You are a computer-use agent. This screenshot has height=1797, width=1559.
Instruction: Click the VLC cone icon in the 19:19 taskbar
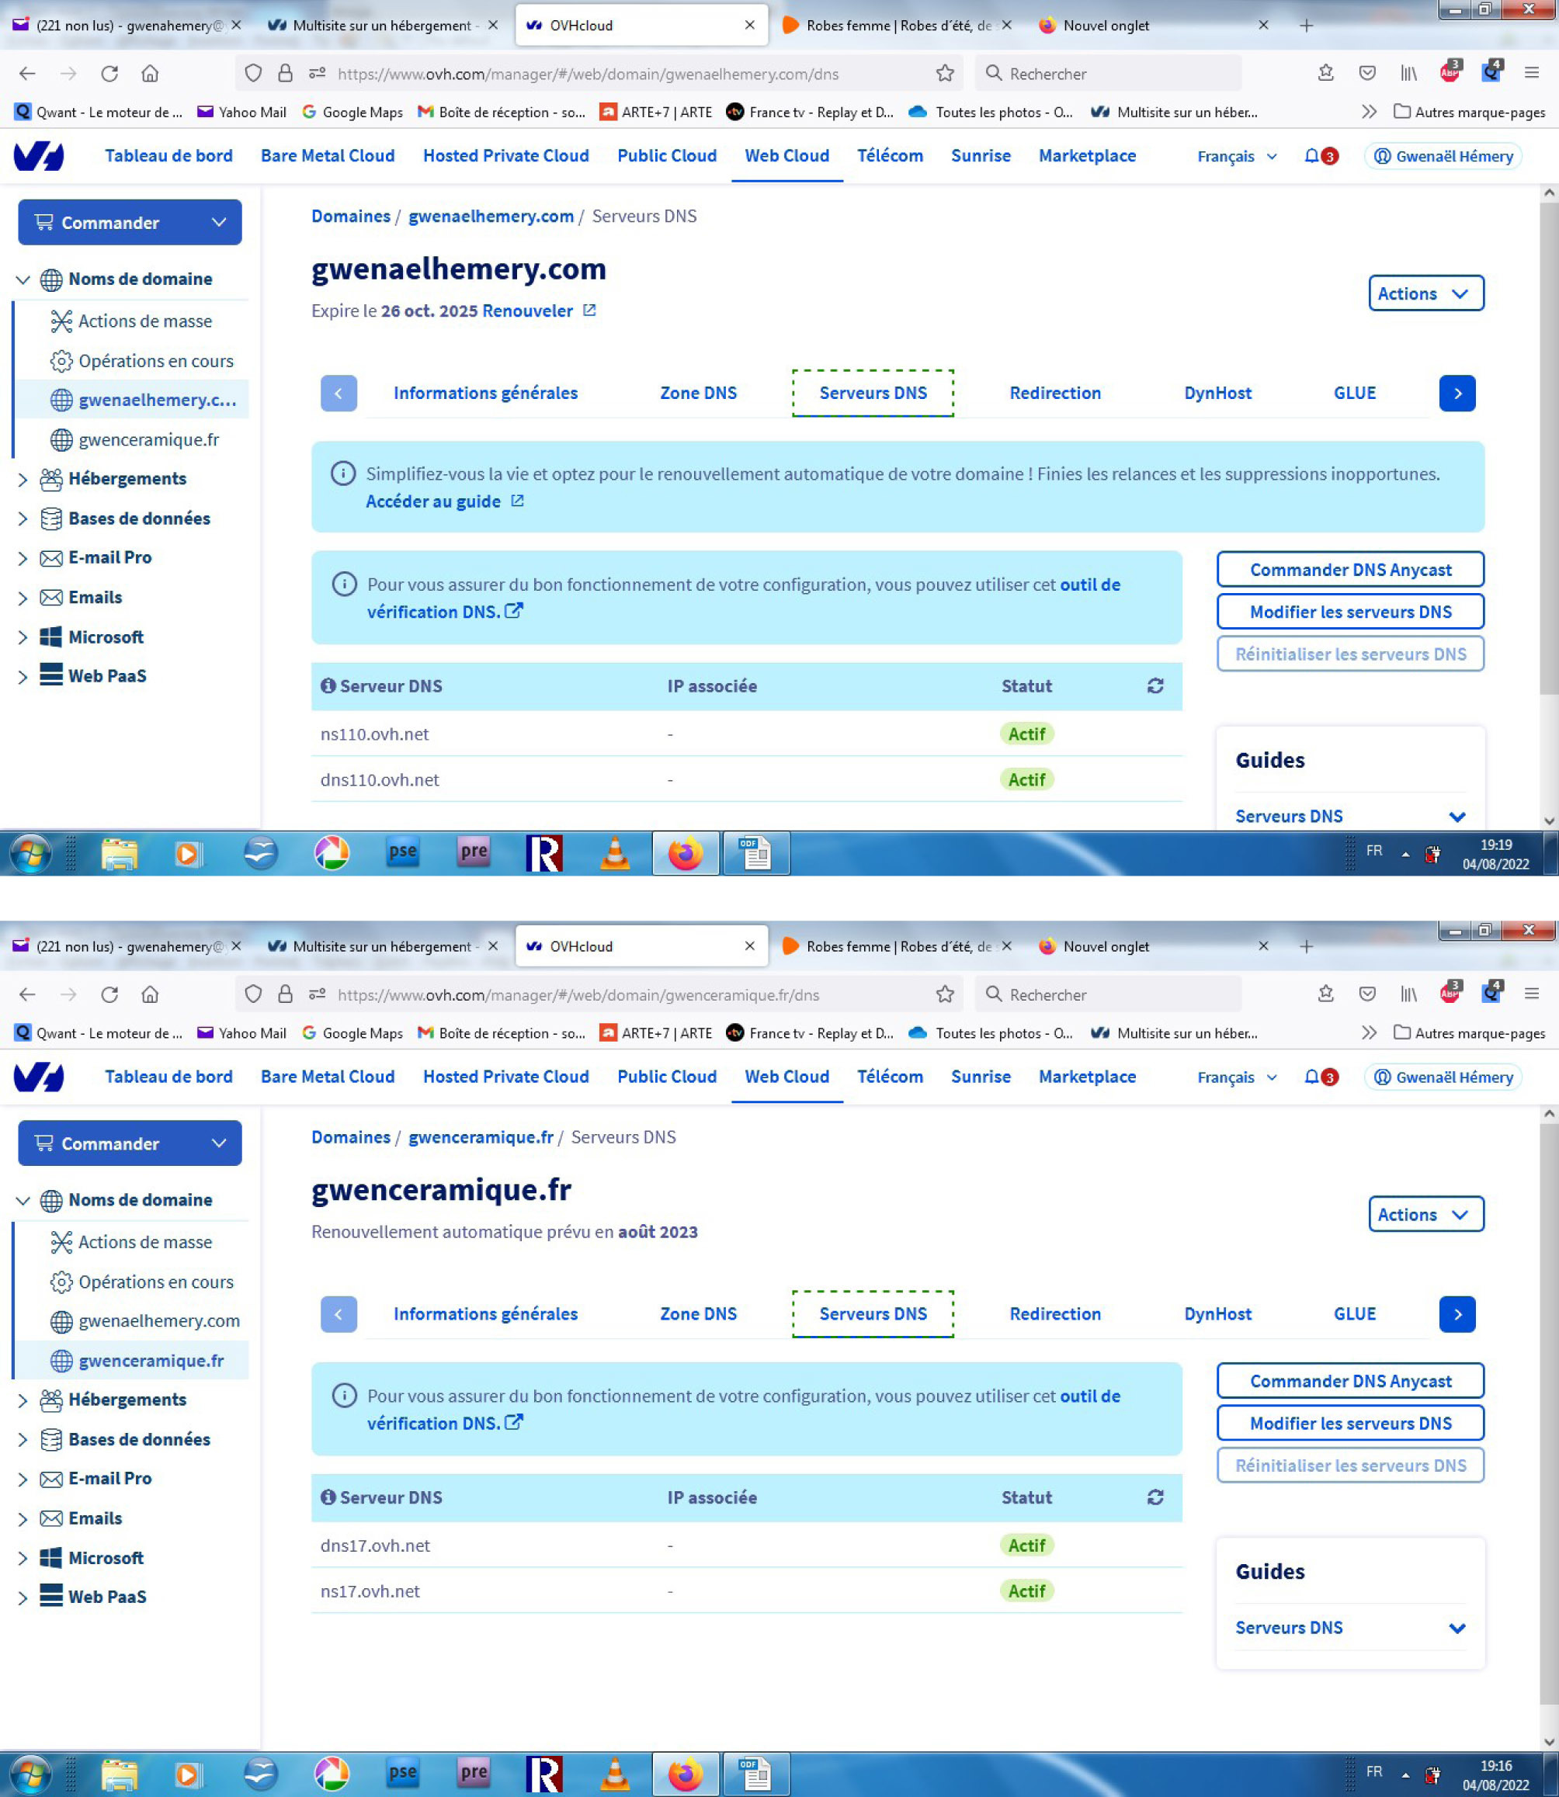click(x=615, y=853)
